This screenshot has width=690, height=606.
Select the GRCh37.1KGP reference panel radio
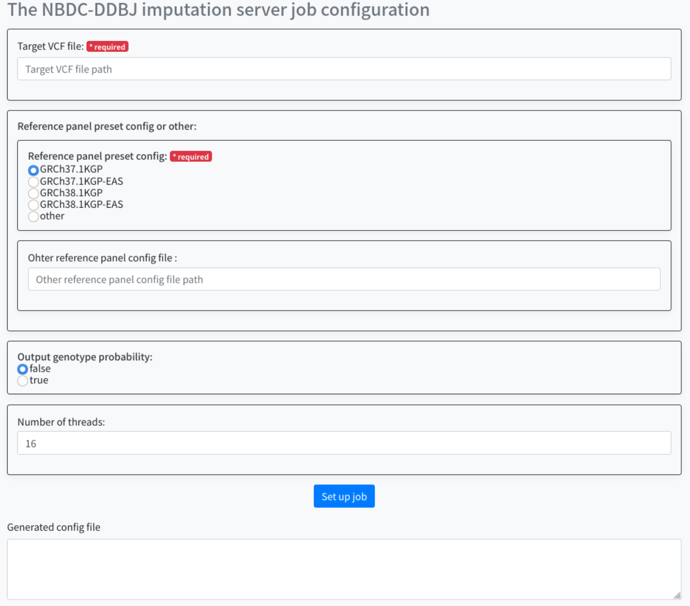click(34, 170)
